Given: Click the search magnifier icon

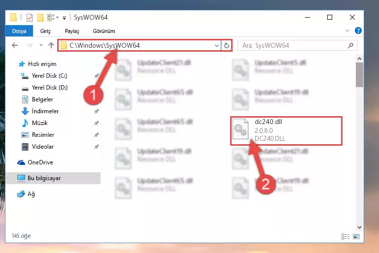Looking at the screenshot, I should (x=350, y=45).
